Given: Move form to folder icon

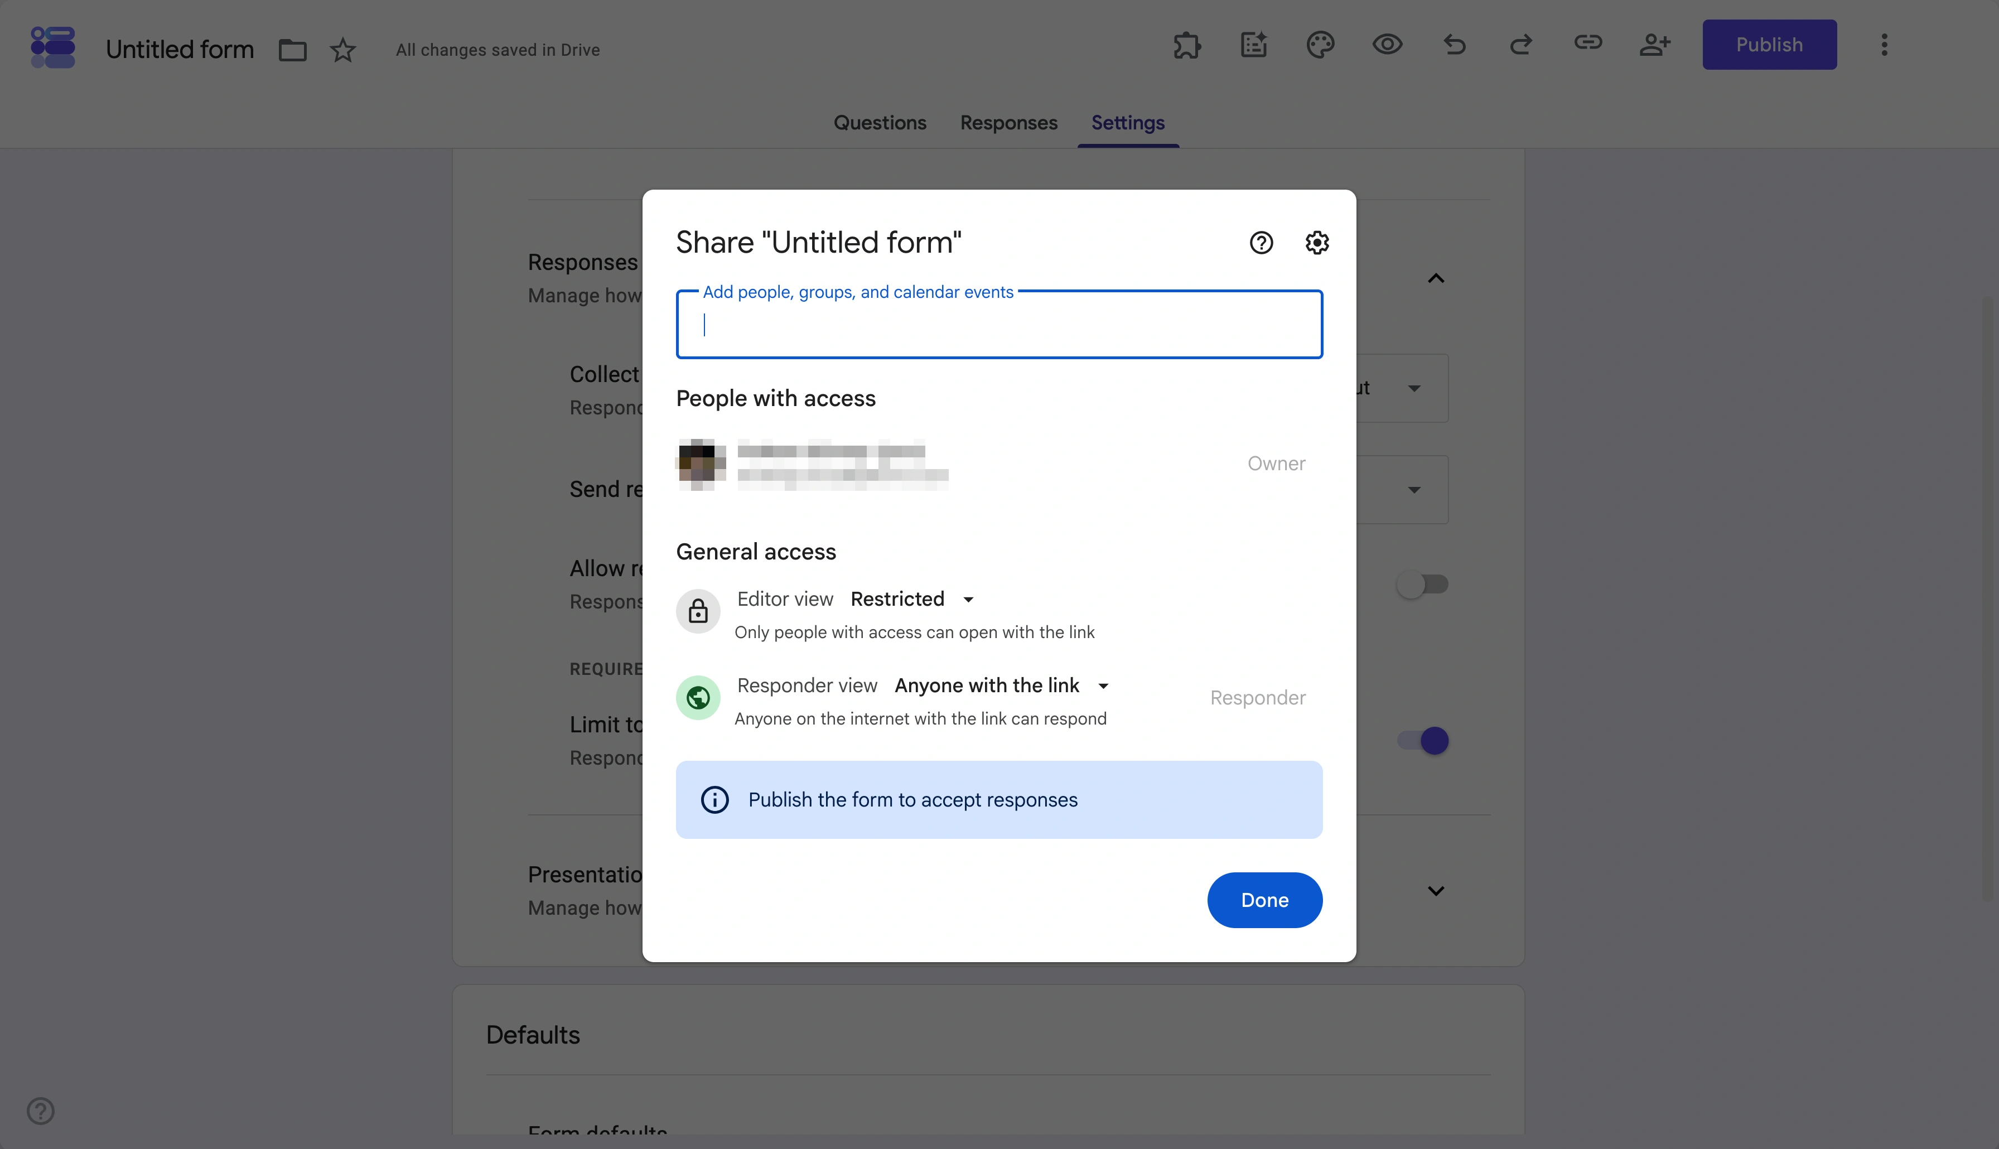Looking at the screenshot, I should tap(293, 50).
